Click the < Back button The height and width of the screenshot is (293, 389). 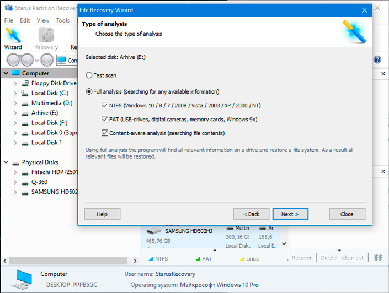251,214
